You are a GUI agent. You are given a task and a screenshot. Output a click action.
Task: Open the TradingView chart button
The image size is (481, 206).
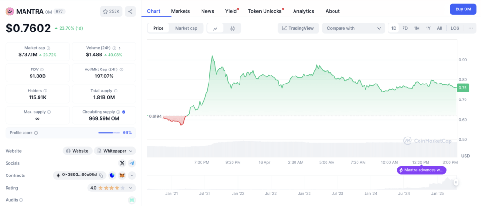point(298,28)
